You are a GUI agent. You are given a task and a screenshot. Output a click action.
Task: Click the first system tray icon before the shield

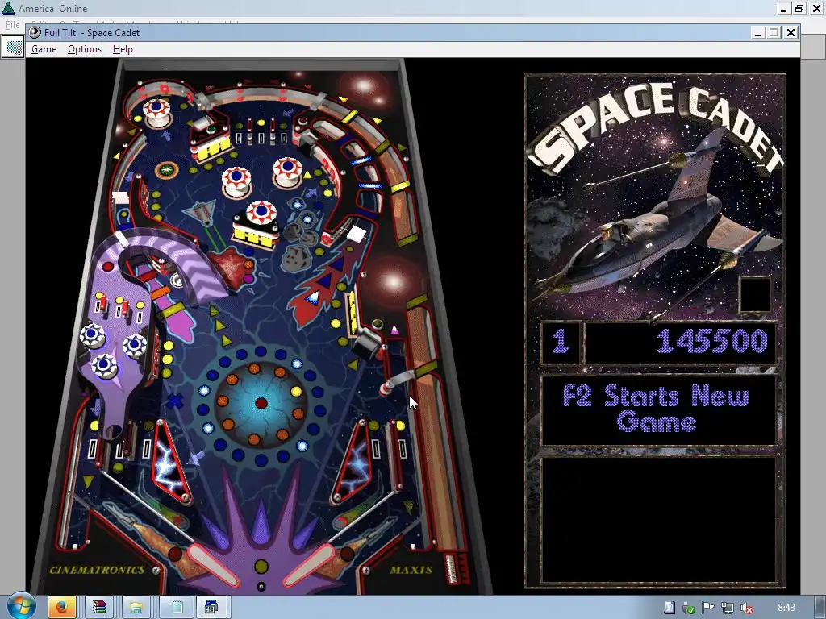669,608
